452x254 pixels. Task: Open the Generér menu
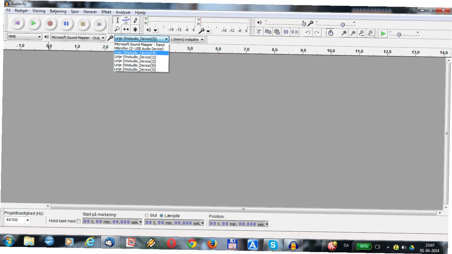pyautogui.click(x=90, y=12)
